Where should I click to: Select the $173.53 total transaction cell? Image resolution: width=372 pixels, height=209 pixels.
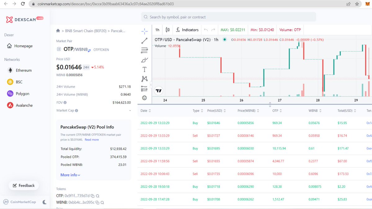click(x=343, y=174)
